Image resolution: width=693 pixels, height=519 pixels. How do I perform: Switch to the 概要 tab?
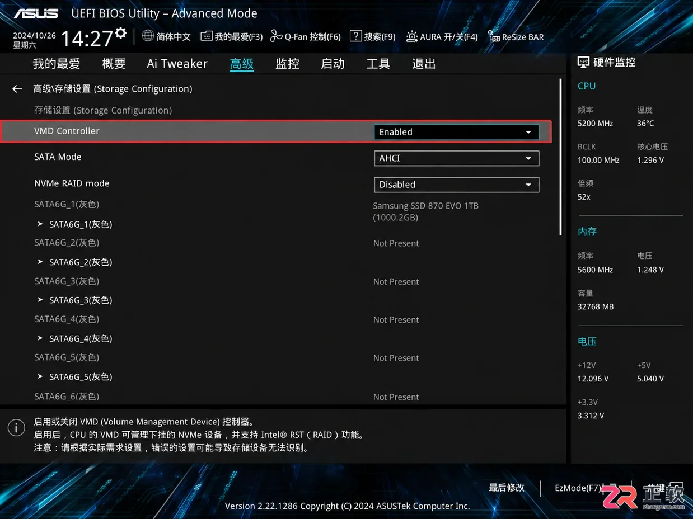click(x=114, y=64)
